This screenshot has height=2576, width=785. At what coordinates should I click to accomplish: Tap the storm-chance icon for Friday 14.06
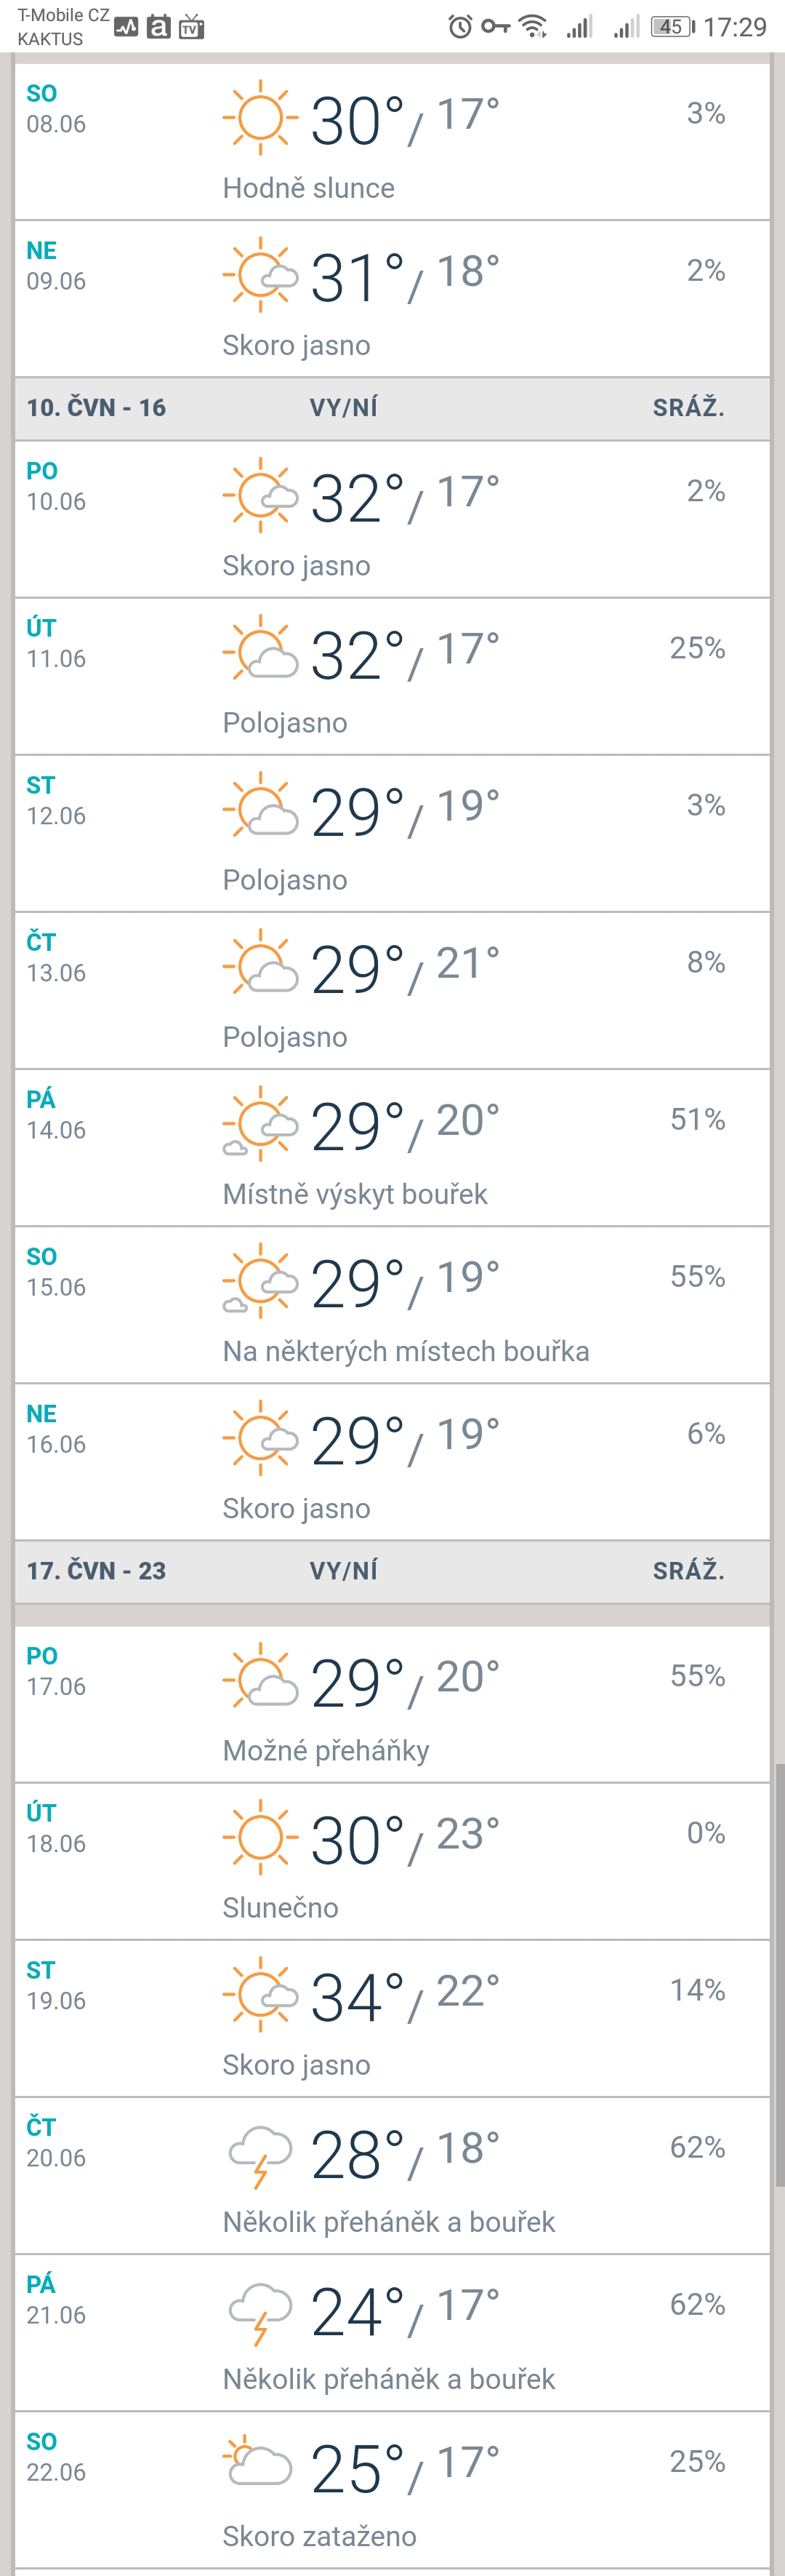(261, 1123)
